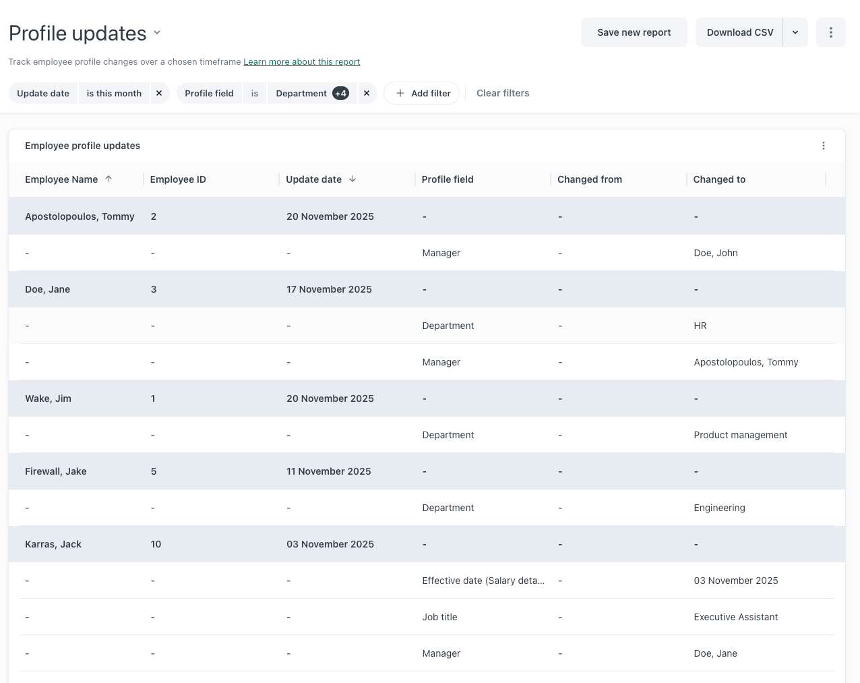Click the plus icon in Add filter
860x683 pixels.
(x=400, y=93)
